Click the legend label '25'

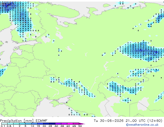point(50,126)
